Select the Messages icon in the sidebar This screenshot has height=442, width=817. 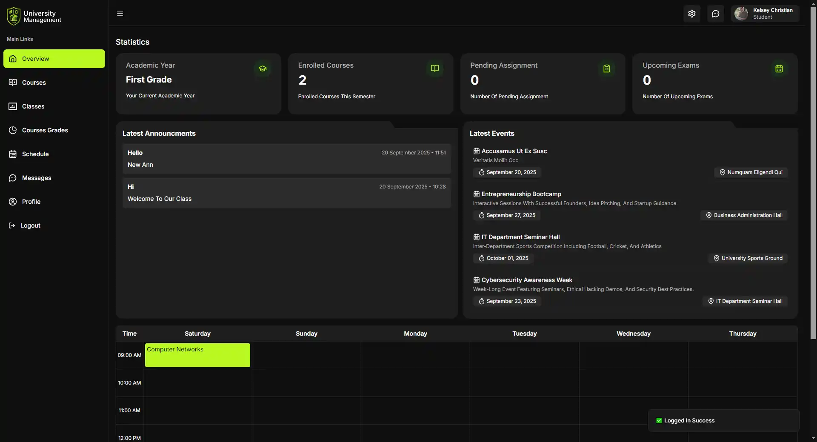point(13,178)
